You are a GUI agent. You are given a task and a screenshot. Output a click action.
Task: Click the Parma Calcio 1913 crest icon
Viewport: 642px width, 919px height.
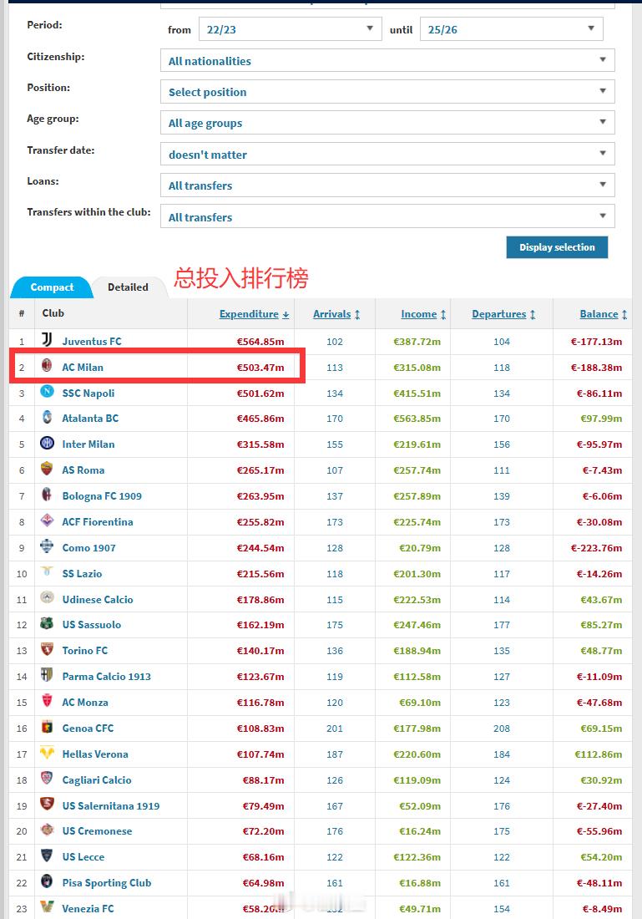pos(47,674)
